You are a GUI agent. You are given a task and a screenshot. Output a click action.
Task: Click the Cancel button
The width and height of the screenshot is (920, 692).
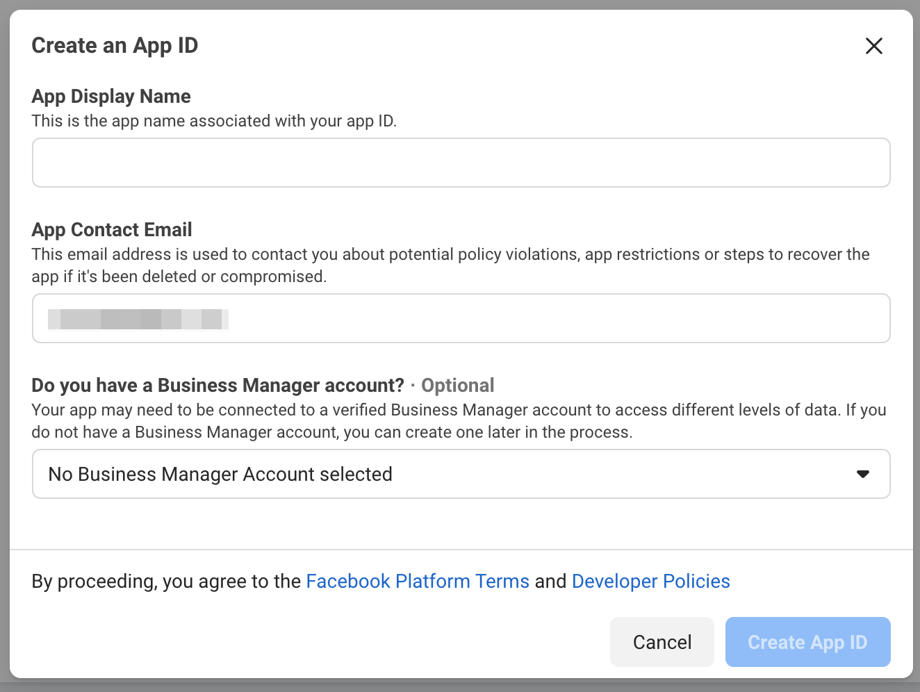click(662, 642)
